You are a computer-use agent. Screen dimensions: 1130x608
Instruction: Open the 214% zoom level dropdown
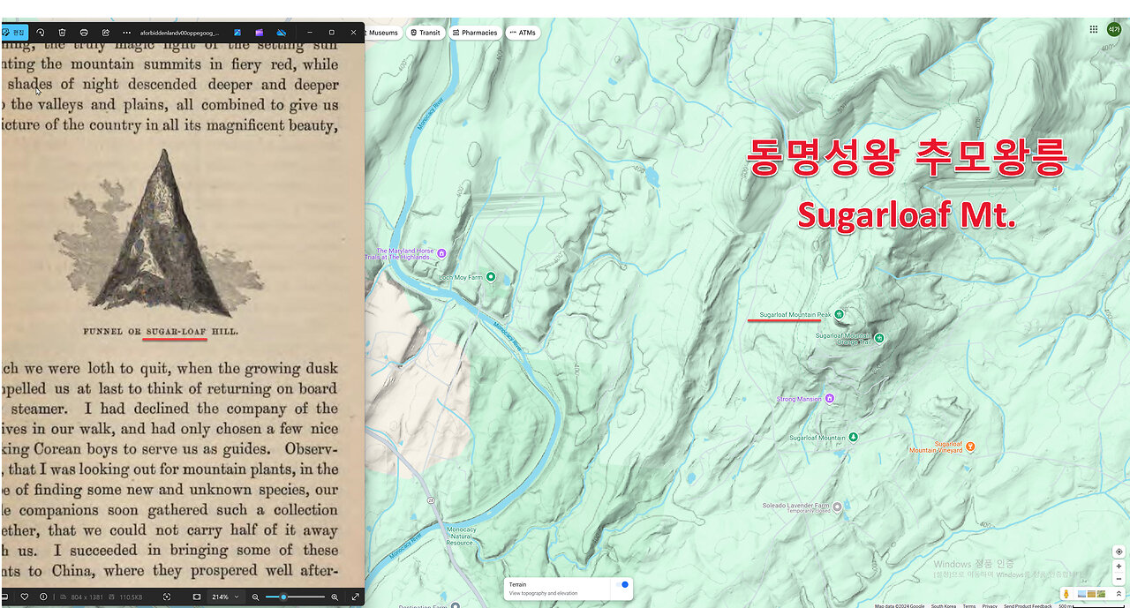point(225,597)
